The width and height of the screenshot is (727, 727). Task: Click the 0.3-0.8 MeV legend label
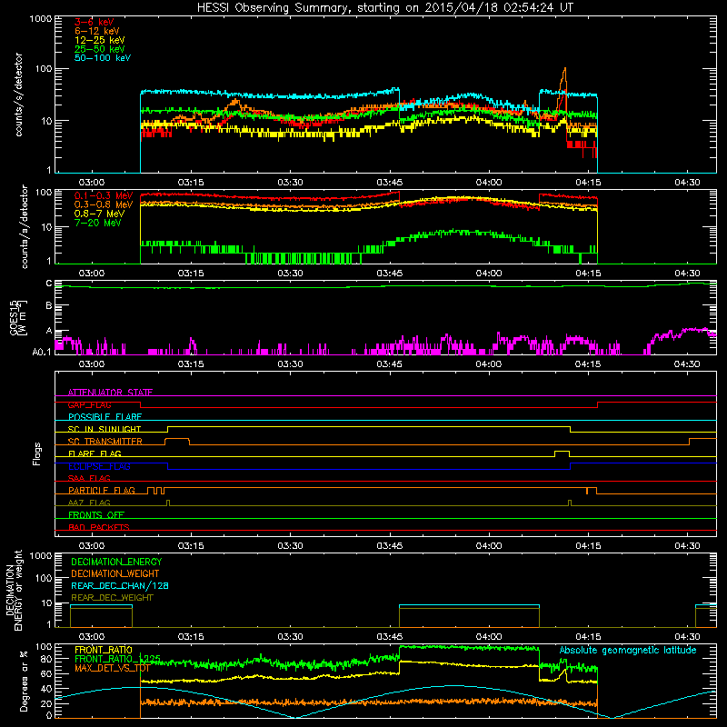[104, 204]
